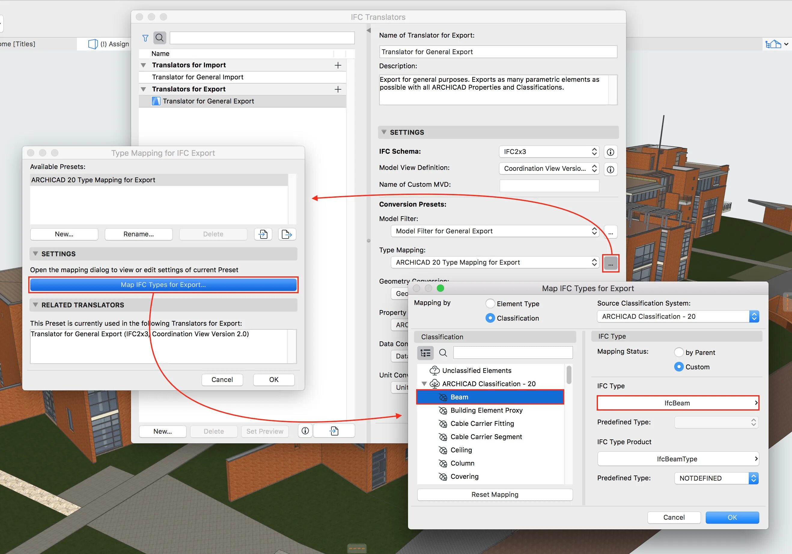
Task: Select the Classification mapping radio button
Action: point(490,318)
